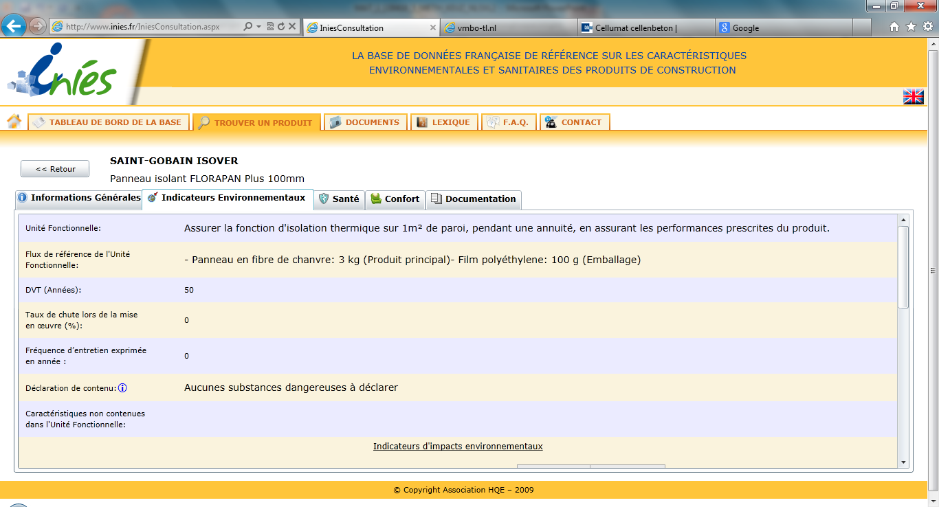The height and width of the screenshot is (507, 939).
Task: Click the inner panel scrollbar thumb
Action: coord(903,267)
